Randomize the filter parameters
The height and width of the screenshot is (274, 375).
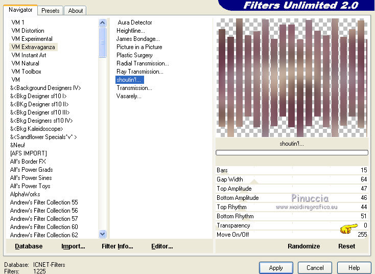click(x=304, y=246)
